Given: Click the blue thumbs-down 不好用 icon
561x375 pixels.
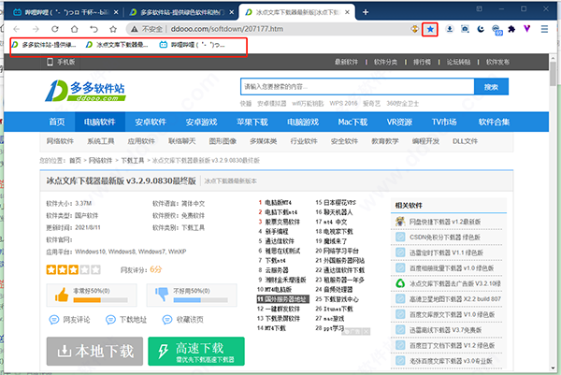Looking at the screenshot, I should coord(162,295).
